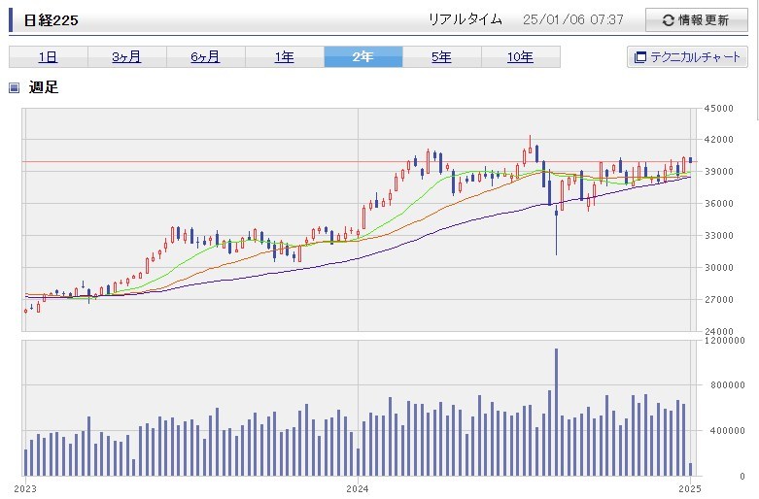Select the active 2年 tab
This screenshot has height=499, width=759.
click(362, 57)
